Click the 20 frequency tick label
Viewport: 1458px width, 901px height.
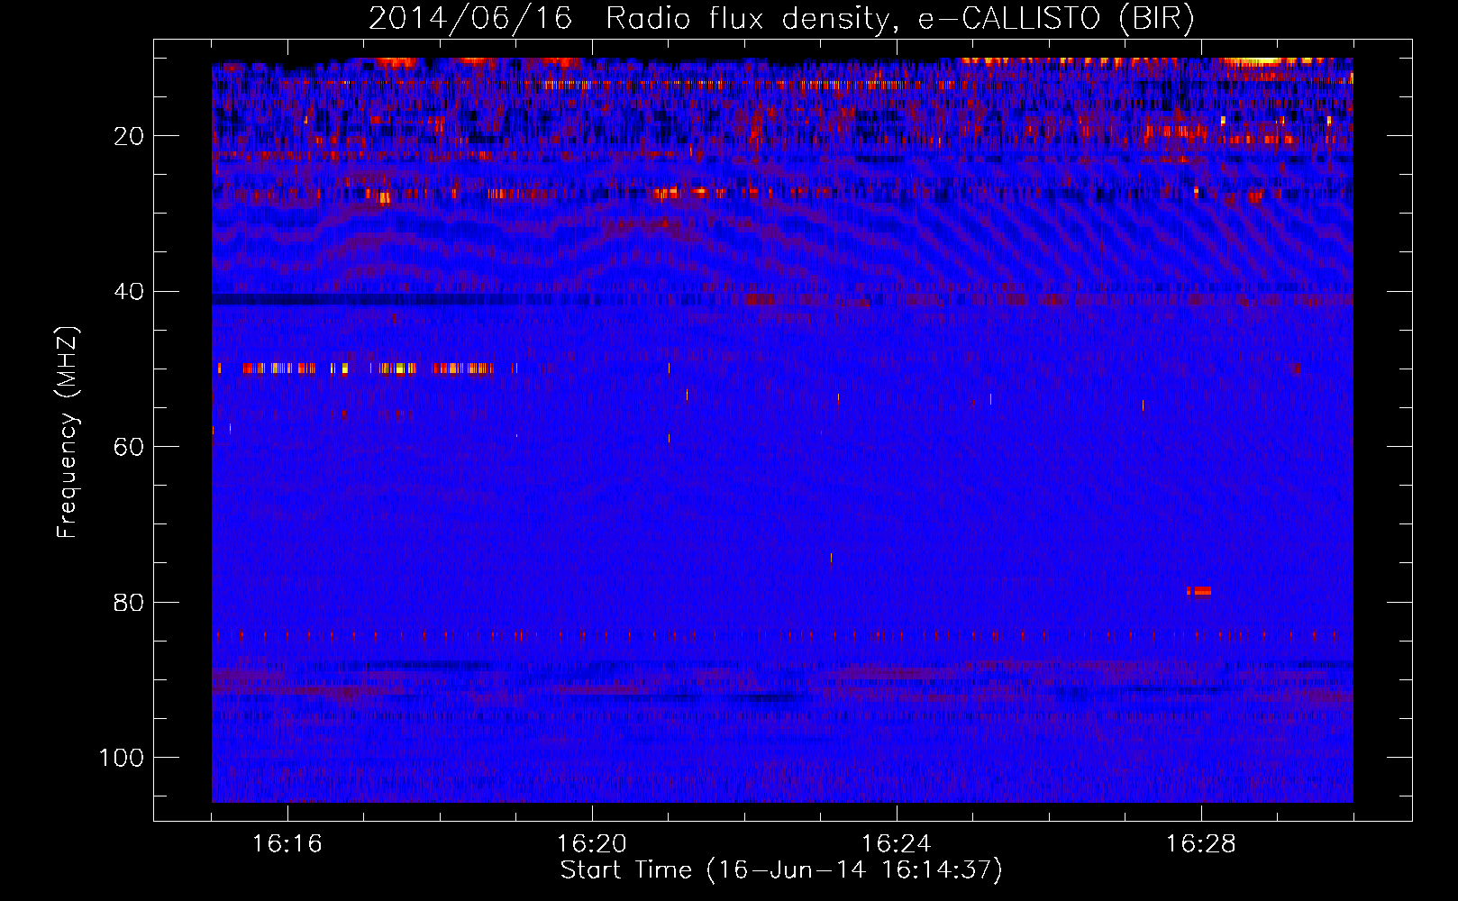(x=129, y=136)
